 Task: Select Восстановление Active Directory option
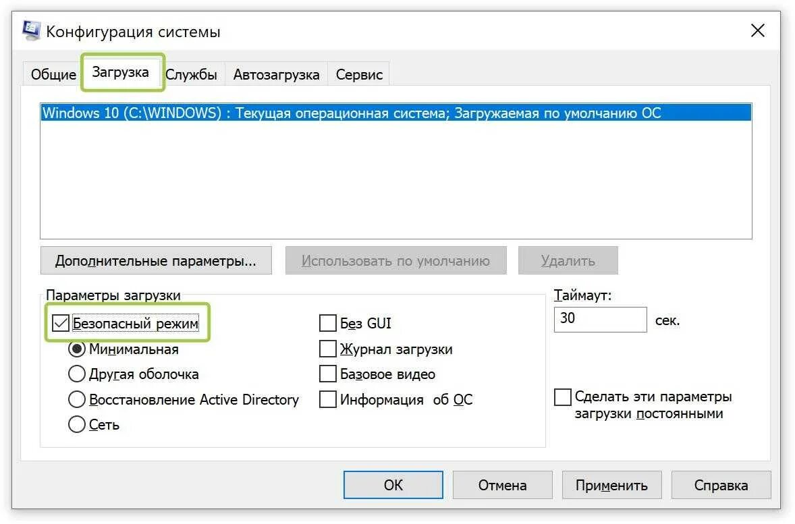point(76,399)
